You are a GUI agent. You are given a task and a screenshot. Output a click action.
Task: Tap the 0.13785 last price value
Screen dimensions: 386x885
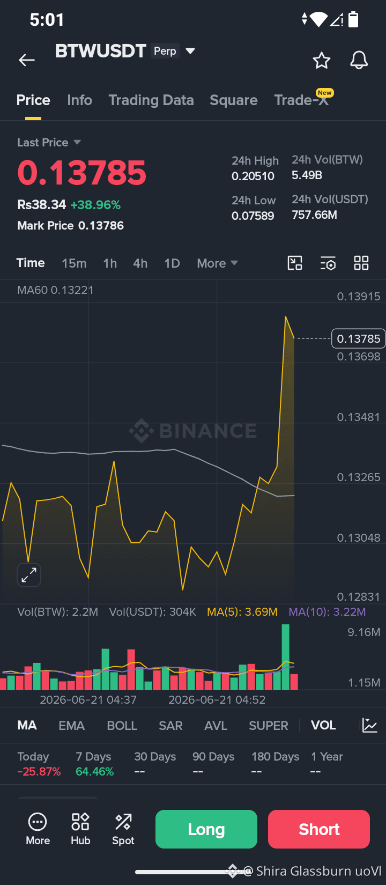[81, 173]
